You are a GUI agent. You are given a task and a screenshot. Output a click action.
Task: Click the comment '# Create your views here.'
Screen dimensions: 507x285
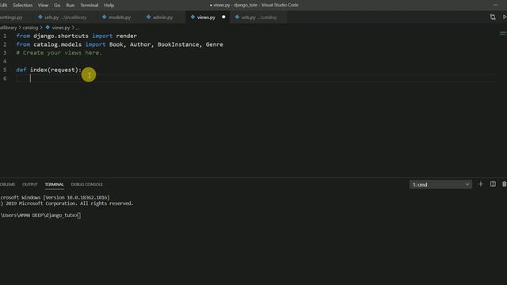coord(59,53)
